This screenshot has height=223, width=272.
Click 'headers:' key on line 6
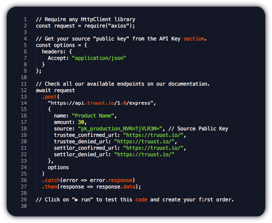click(53, 51)
